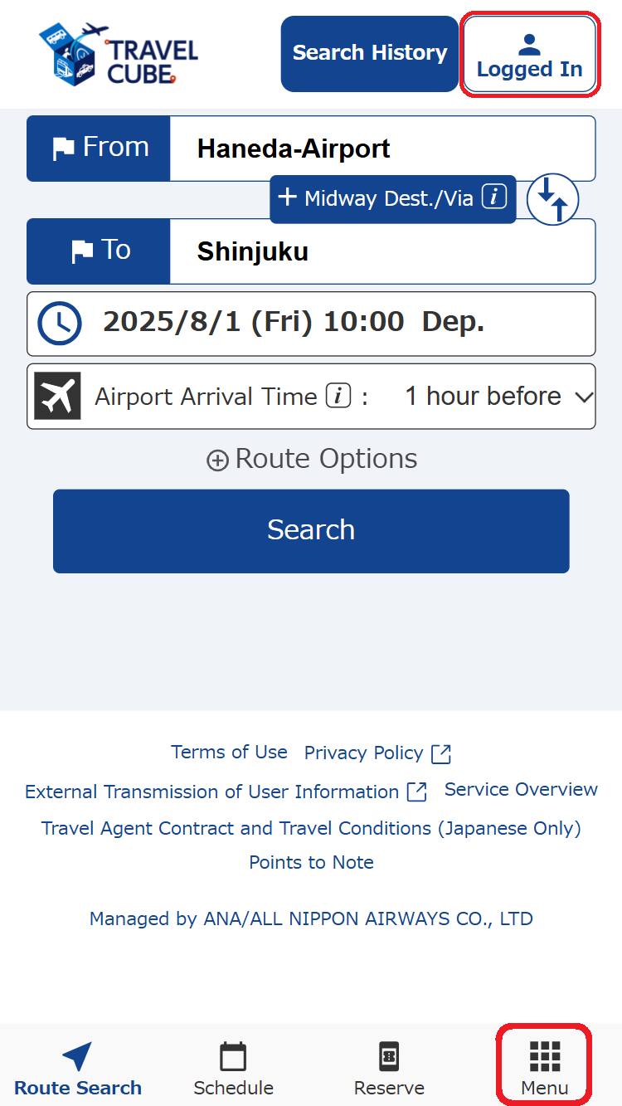This screenshot has height=1106, width=622.
Task: Edit the Haneda-Airport departure field
Action: [381, 149]
